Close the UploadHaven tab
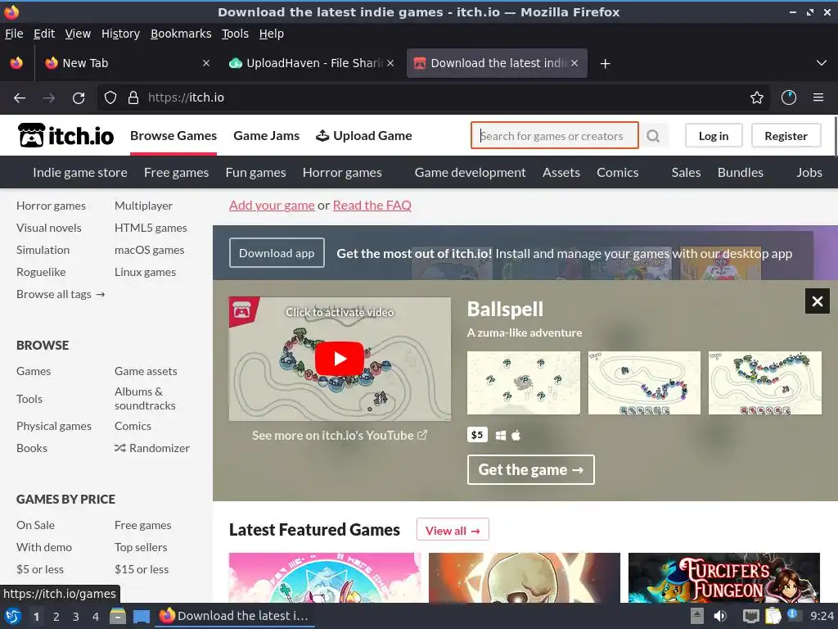 [x=390, y=63]
